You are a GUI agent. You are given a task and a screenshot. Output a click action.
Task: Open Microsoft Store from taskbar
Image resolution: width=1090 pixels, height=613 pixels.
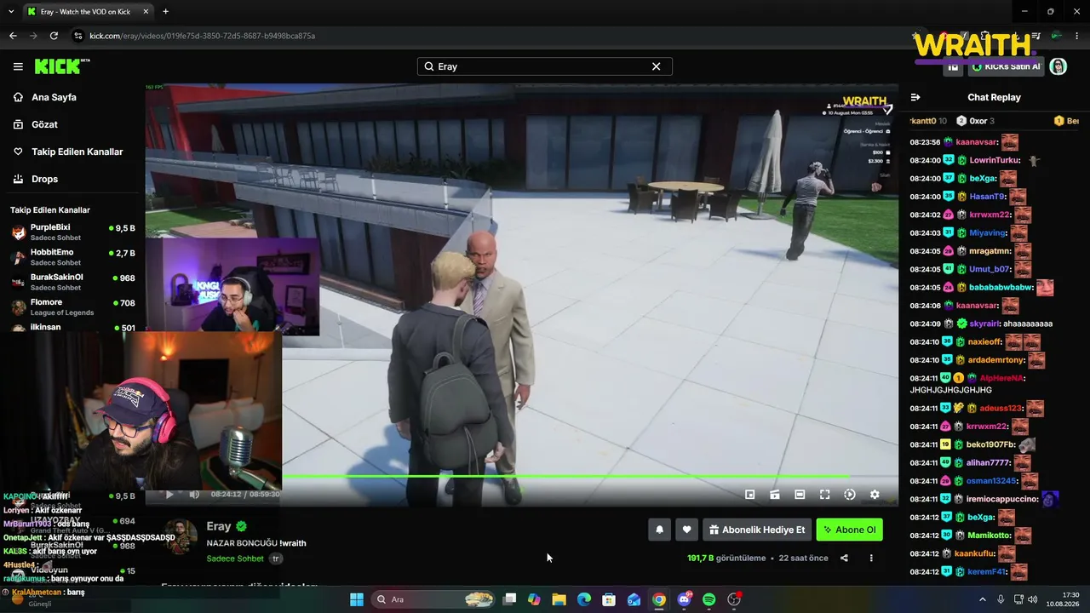(x=609, y=599)
